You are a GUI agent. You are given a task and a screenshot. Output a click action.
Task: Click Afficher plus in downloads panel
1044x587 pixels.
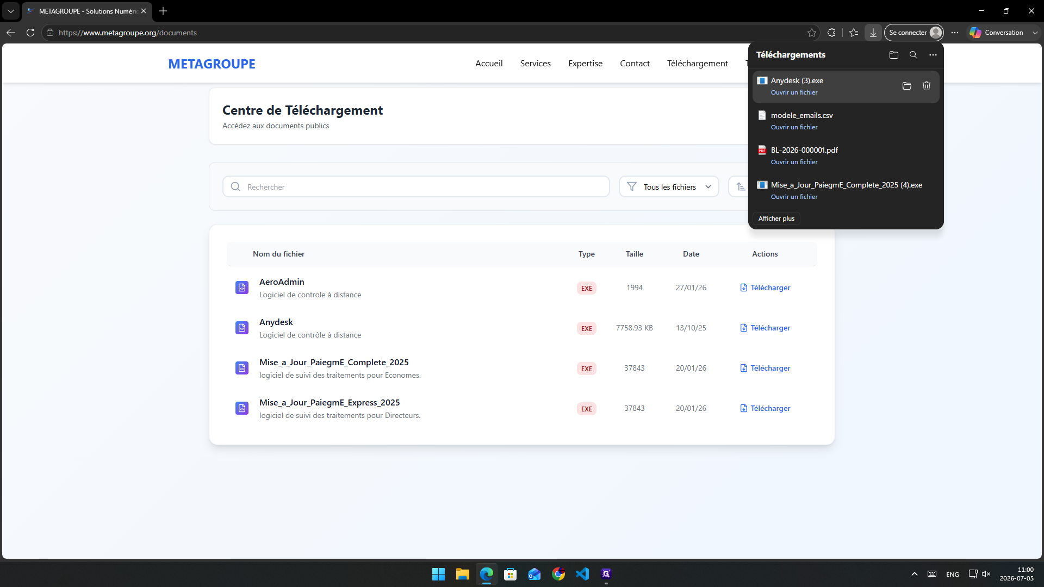point(776,218)
